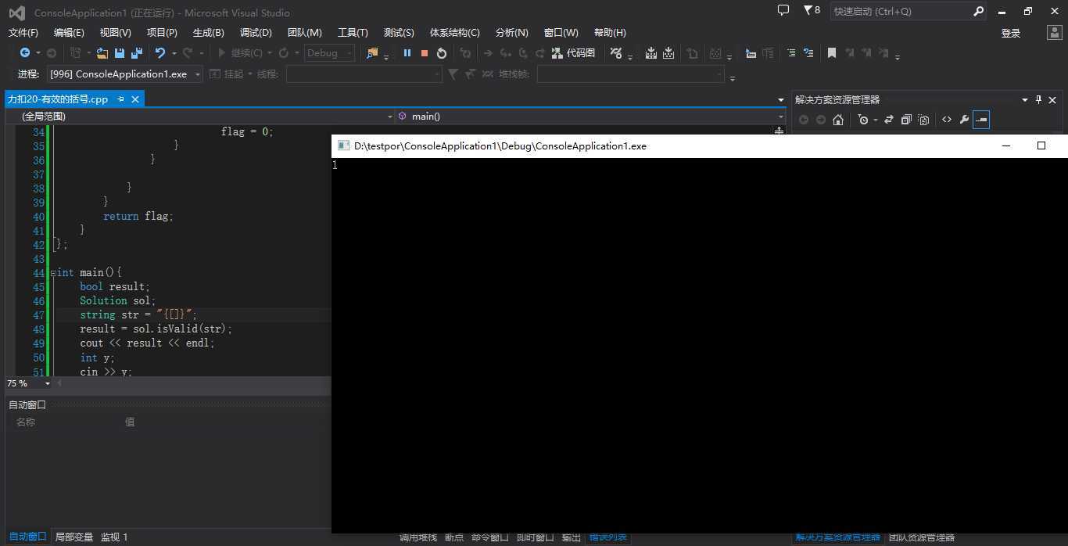Open the 8 notifications flag

(812, 11)
